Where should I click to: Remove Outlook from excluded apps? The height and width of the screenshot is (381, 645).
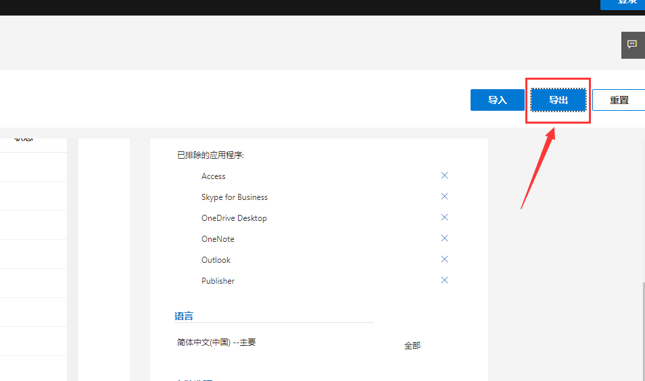point(444,259)
